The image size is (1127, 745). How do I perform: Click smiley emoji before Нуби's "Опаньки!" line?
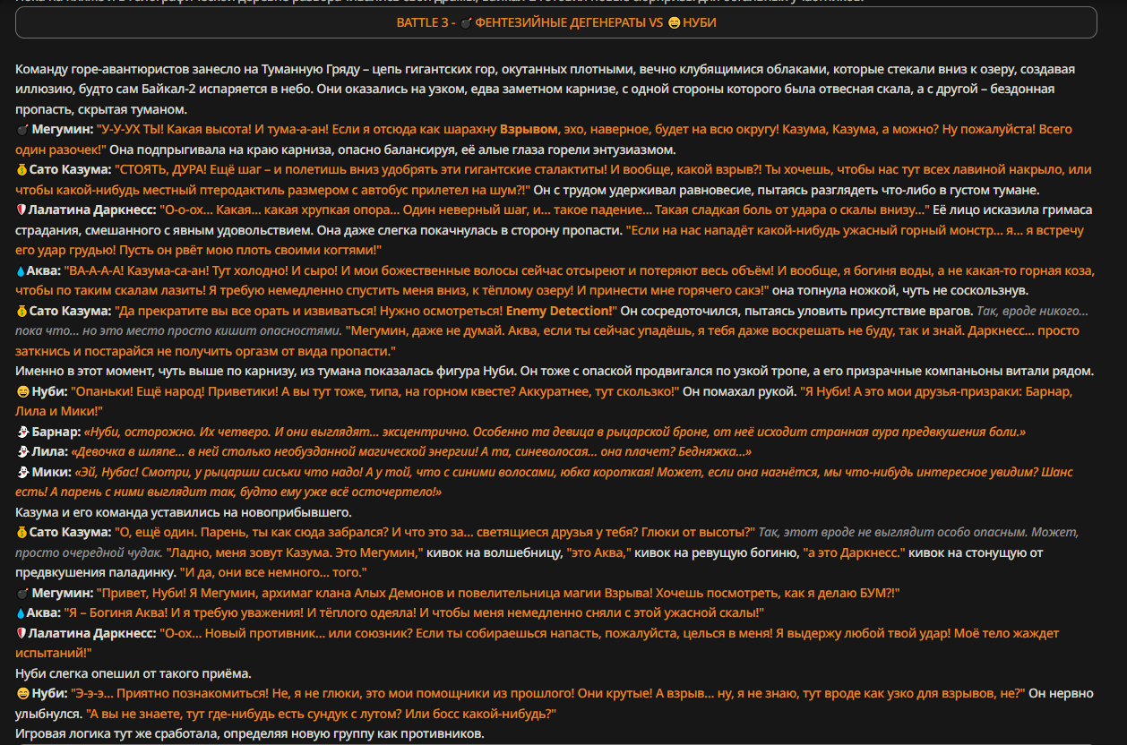pos(22,391)
